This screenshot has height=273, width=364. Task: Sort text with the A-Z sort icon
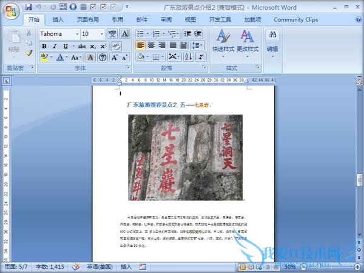[x=188, y=57]
